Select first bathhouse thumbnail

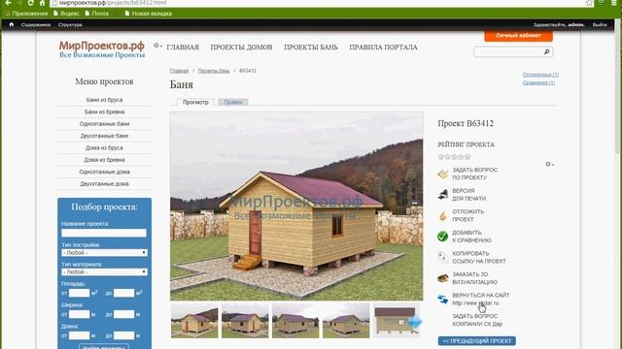194,321
